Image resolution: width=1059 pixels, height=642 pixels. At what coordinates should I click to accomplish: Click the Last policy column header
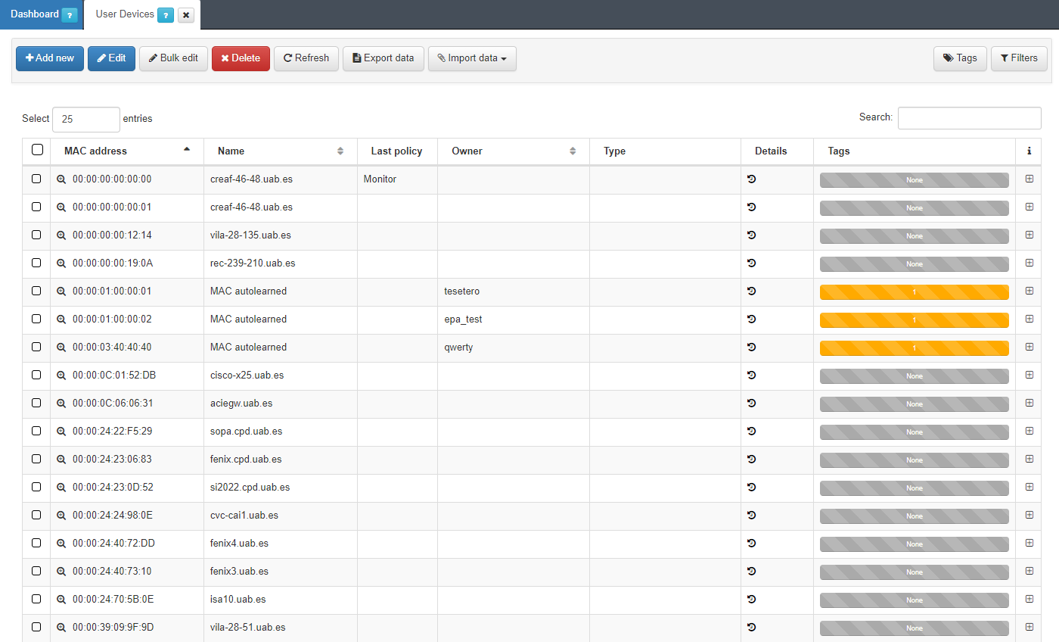tap(397, 151)
